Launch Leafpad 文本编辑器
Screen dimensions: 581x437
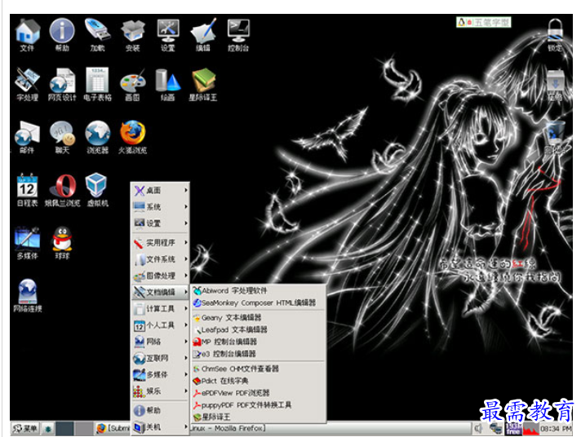pos(258,329)
